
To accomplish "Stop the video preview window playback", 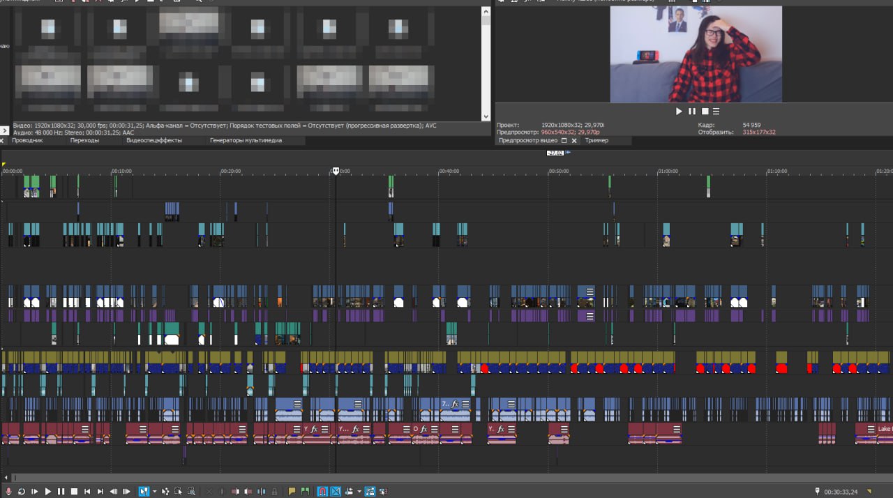I will (705, 112).
